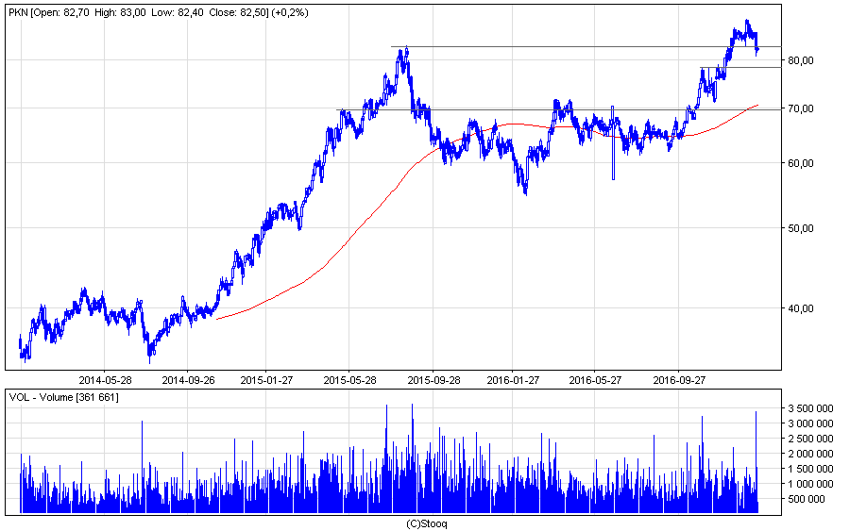This screenshot has height=531, width=850.
Task: Select the 2016-09-27 date label
Action: click(679, 380)
